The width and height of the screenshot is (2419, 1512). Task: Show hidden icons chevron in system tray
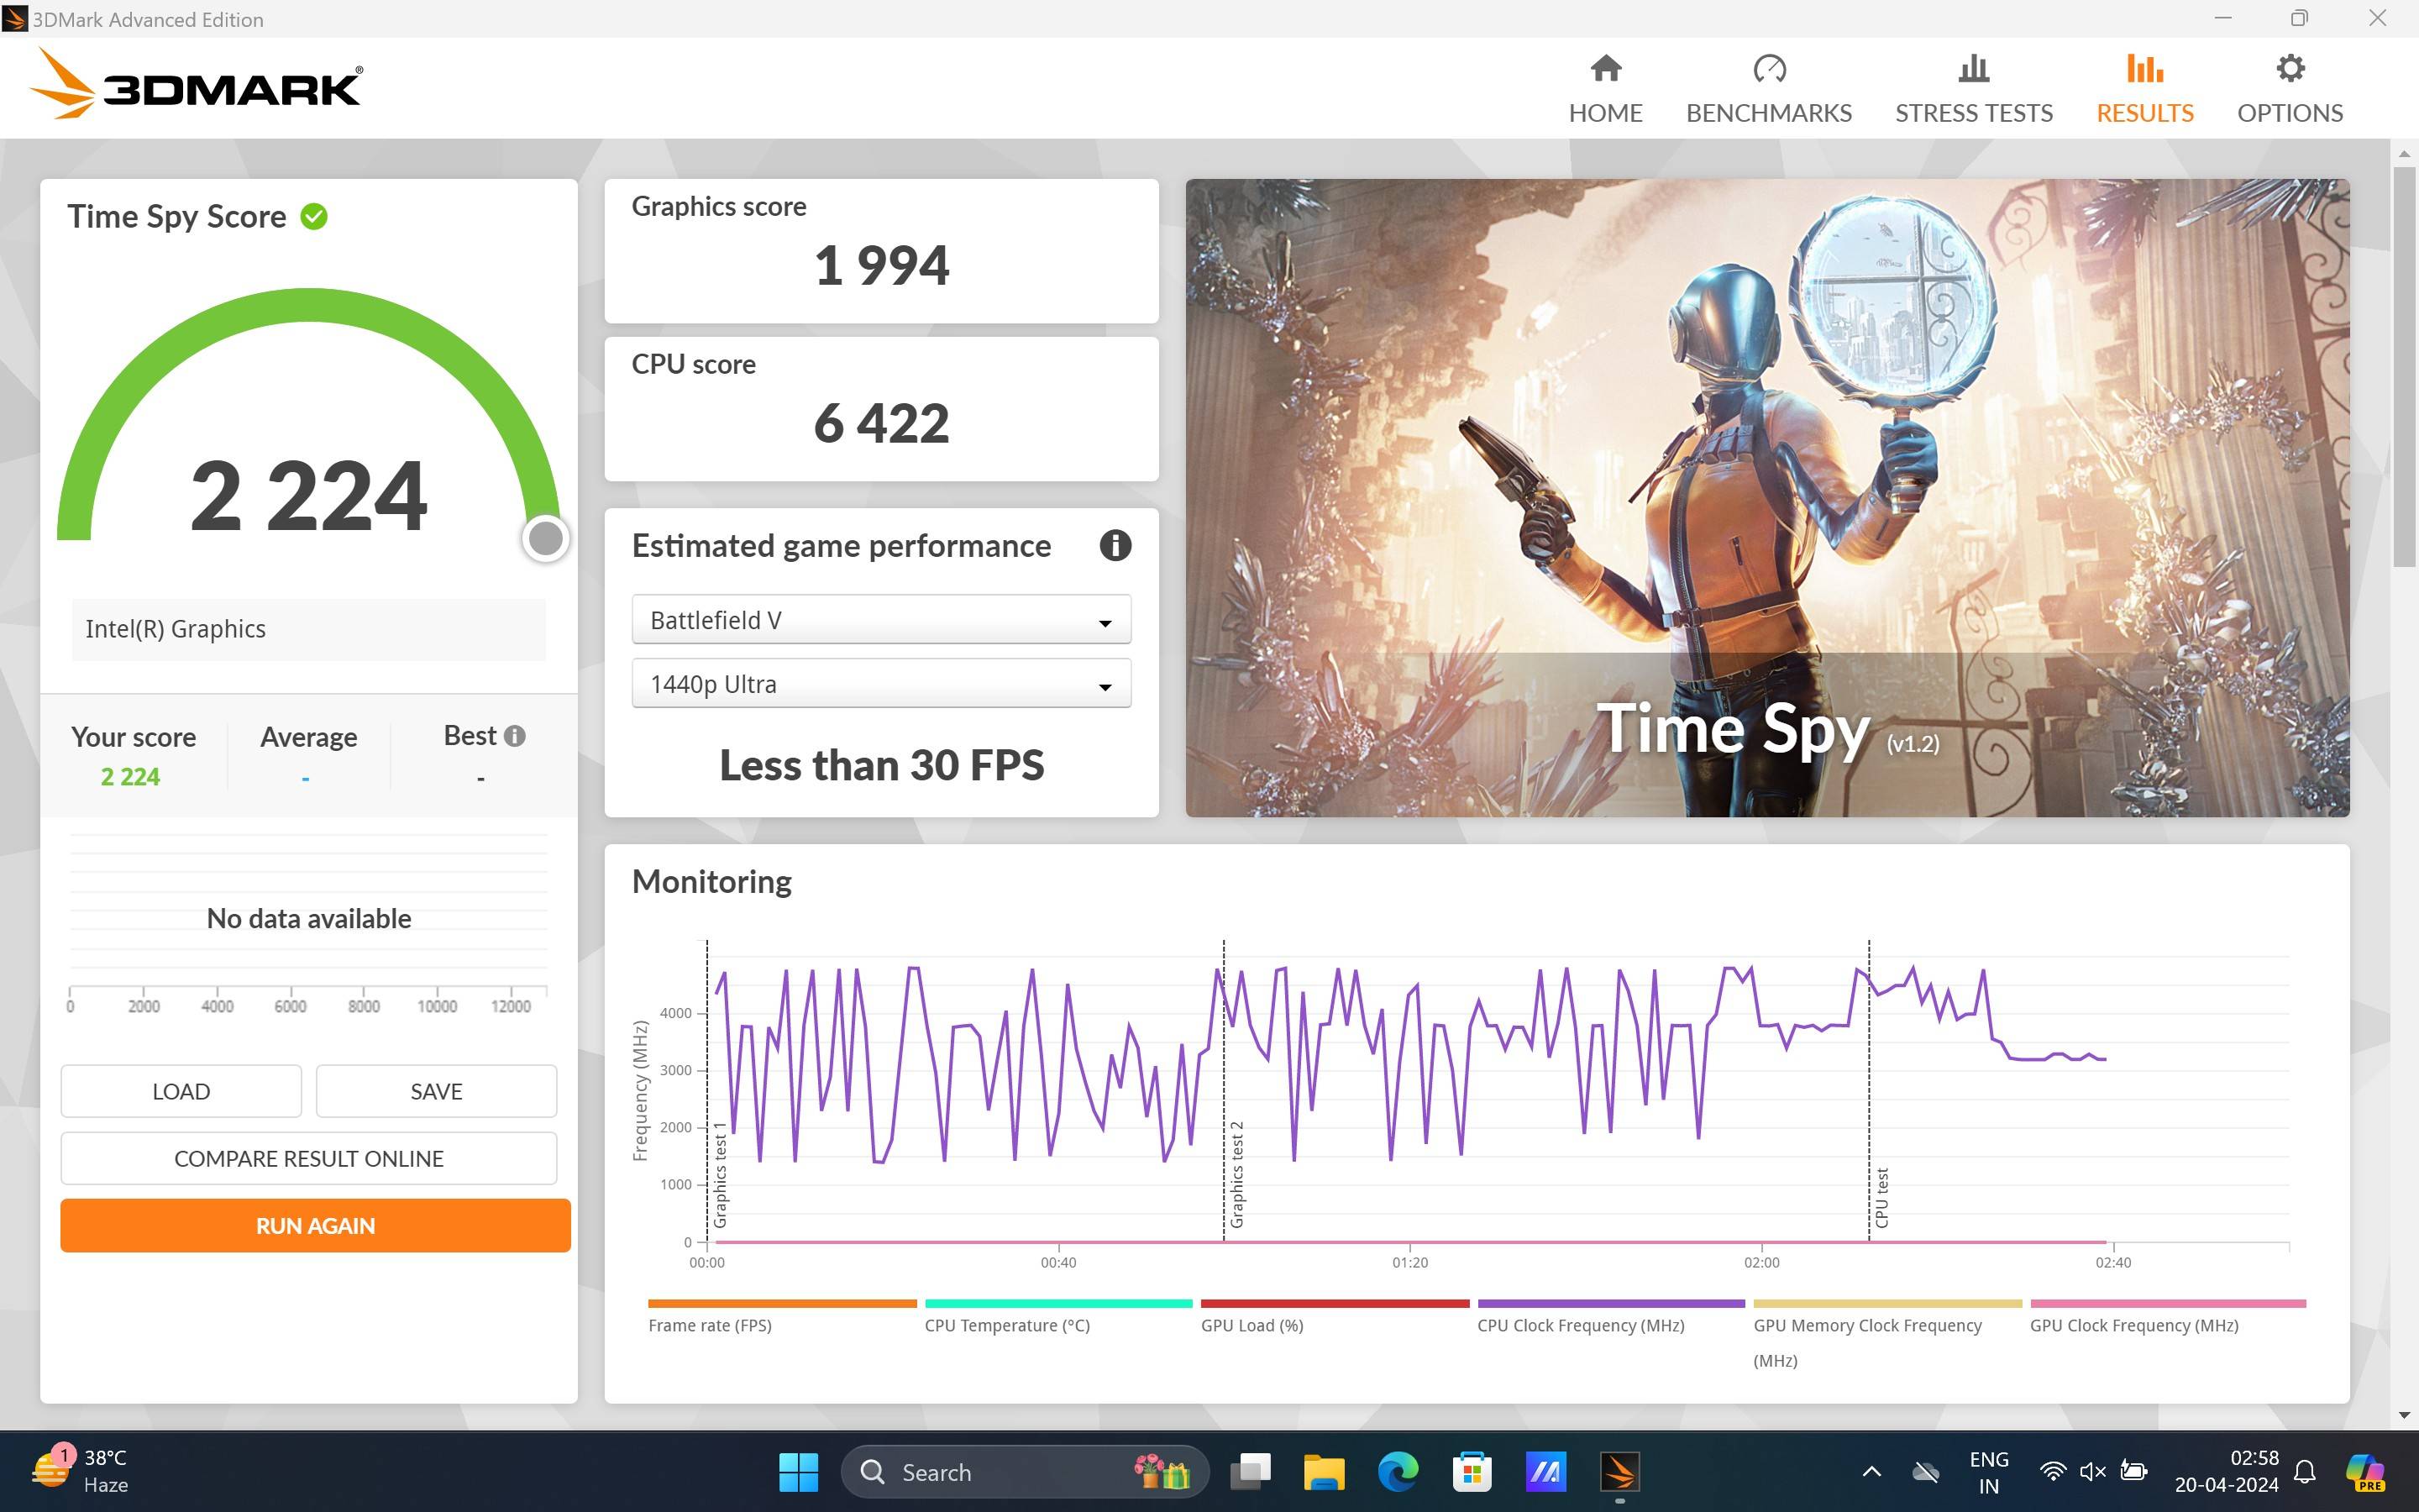coord(1871,1471)
